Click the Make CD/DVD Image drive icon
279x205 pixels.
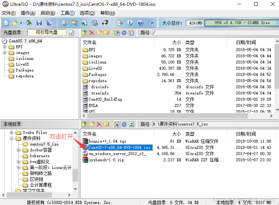click(64, 23)
